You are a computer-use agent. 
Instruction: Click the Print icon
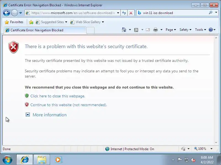[156, 30]
